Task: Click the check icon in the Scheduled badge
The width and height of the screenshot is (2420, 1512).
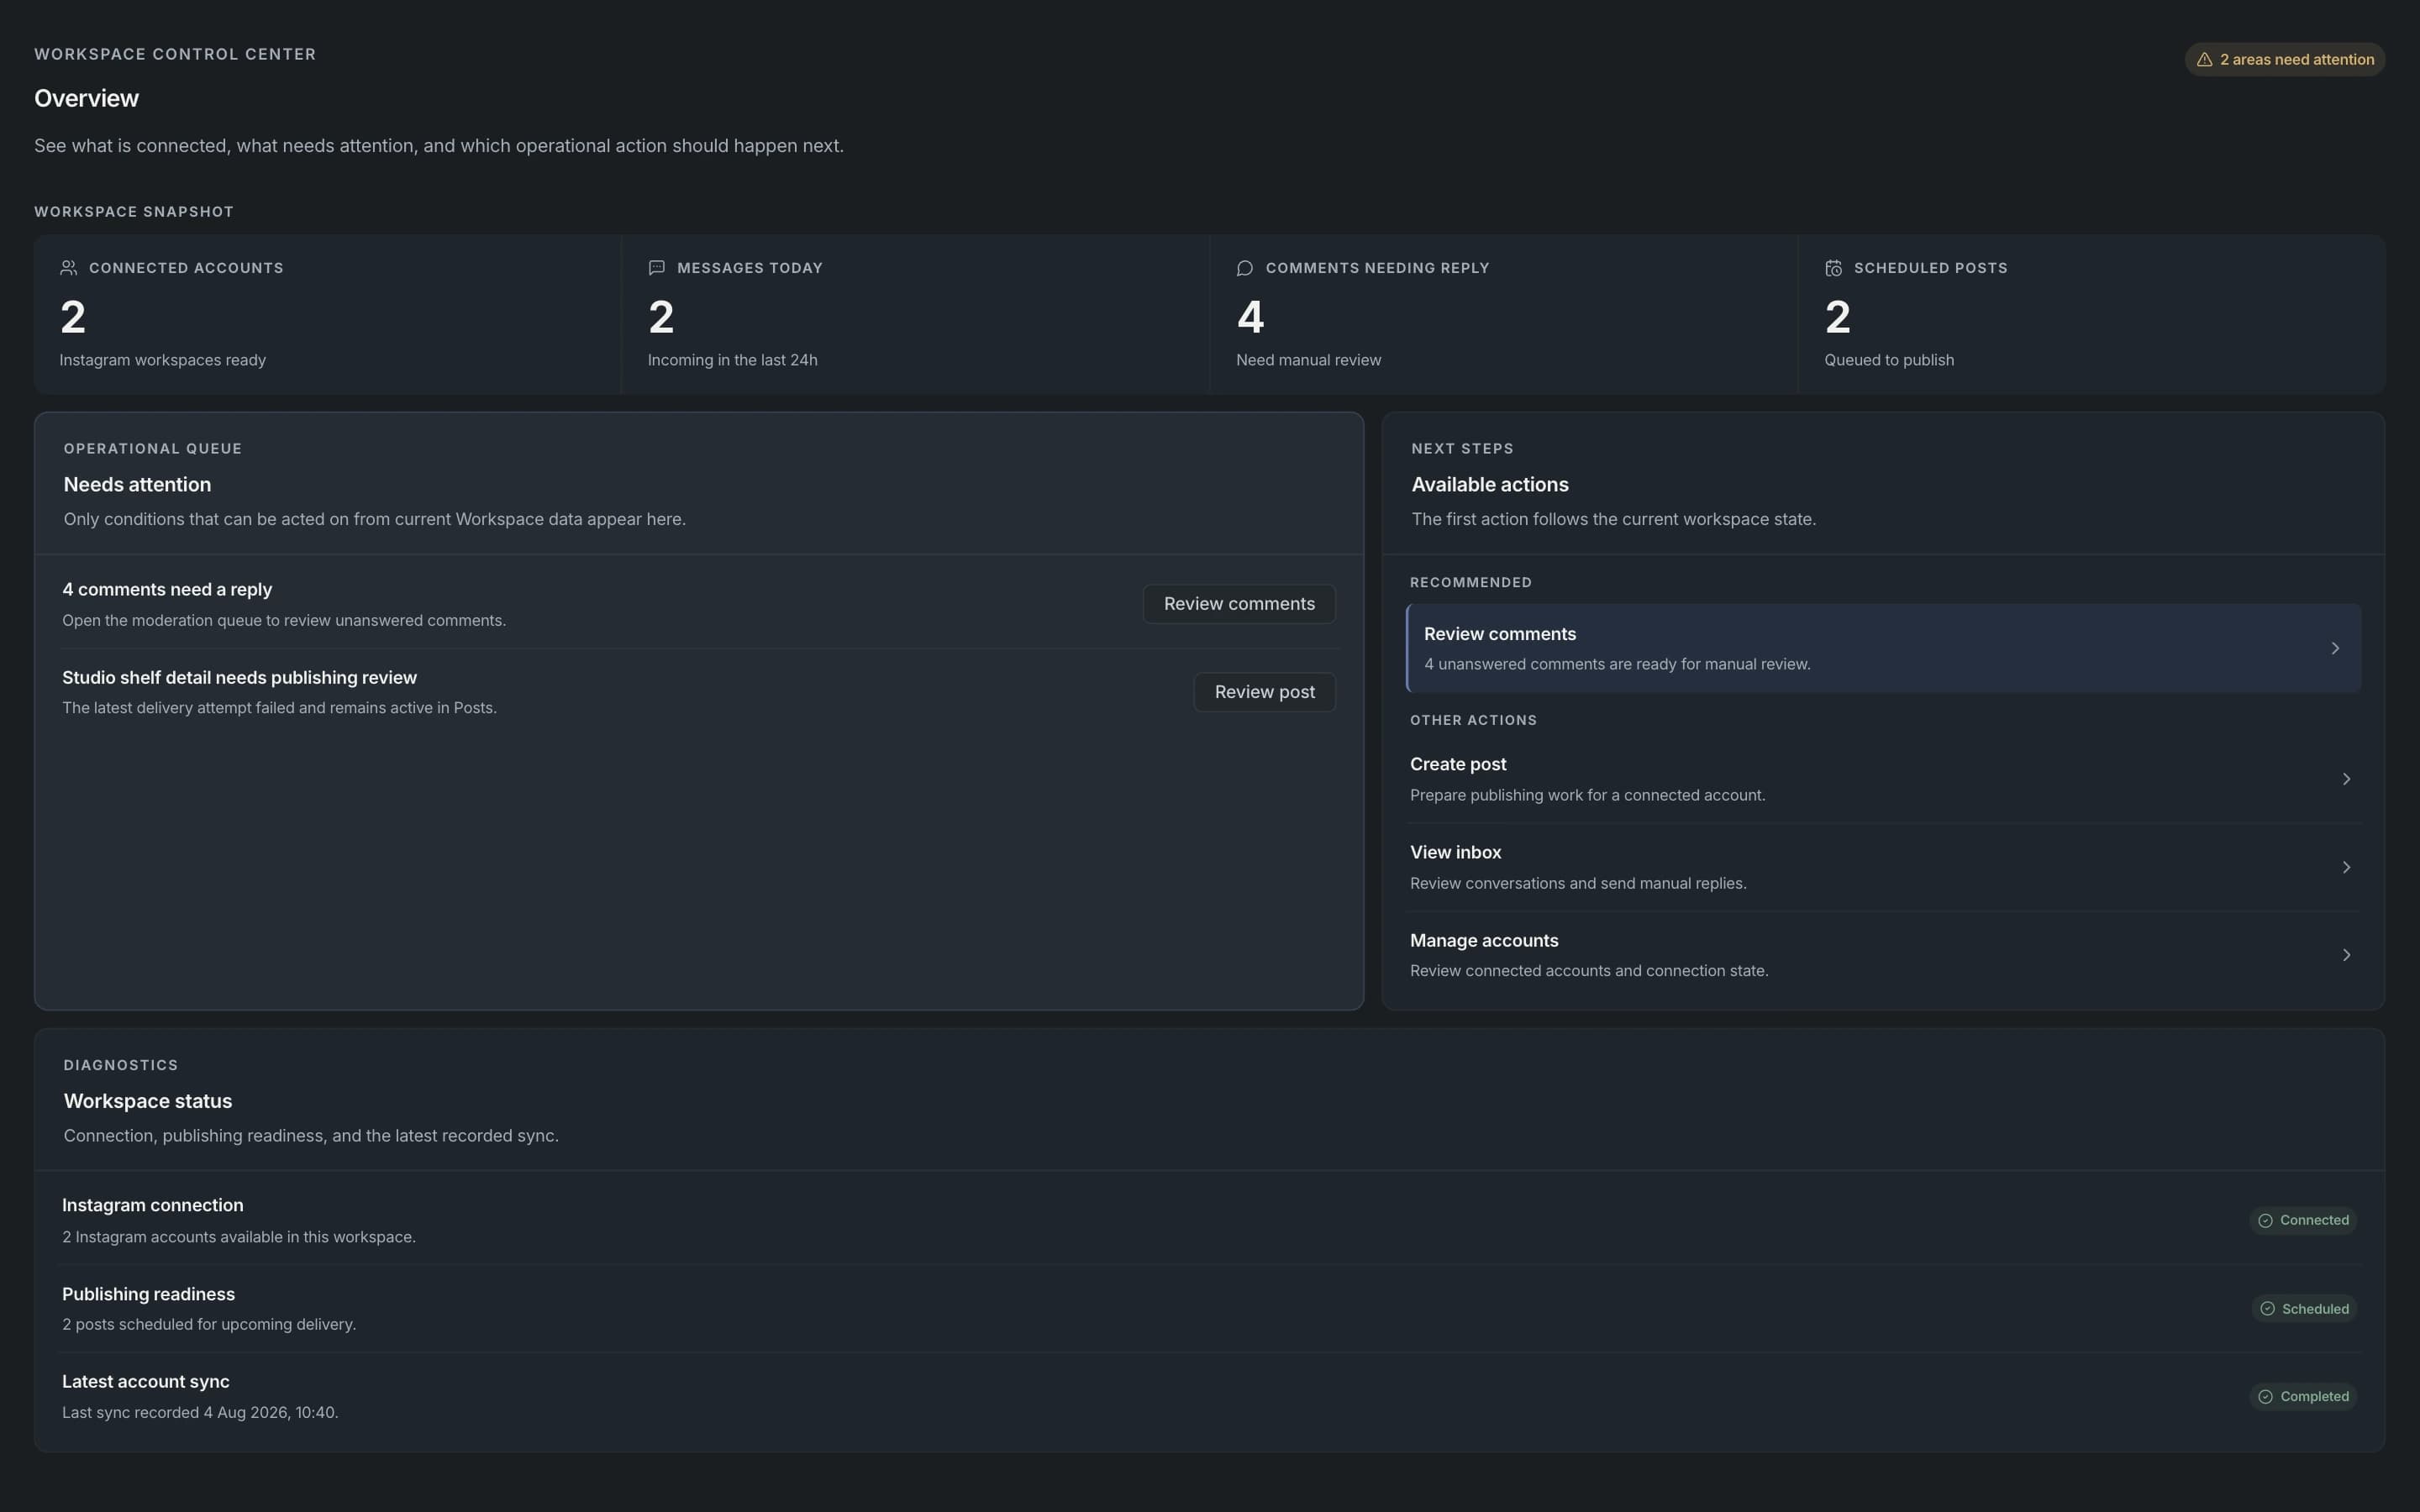Action: (2268, 1309)
